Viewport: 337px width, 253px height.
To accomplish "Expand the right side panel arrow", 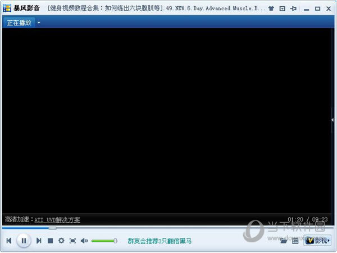I will (x=333, y=120).
